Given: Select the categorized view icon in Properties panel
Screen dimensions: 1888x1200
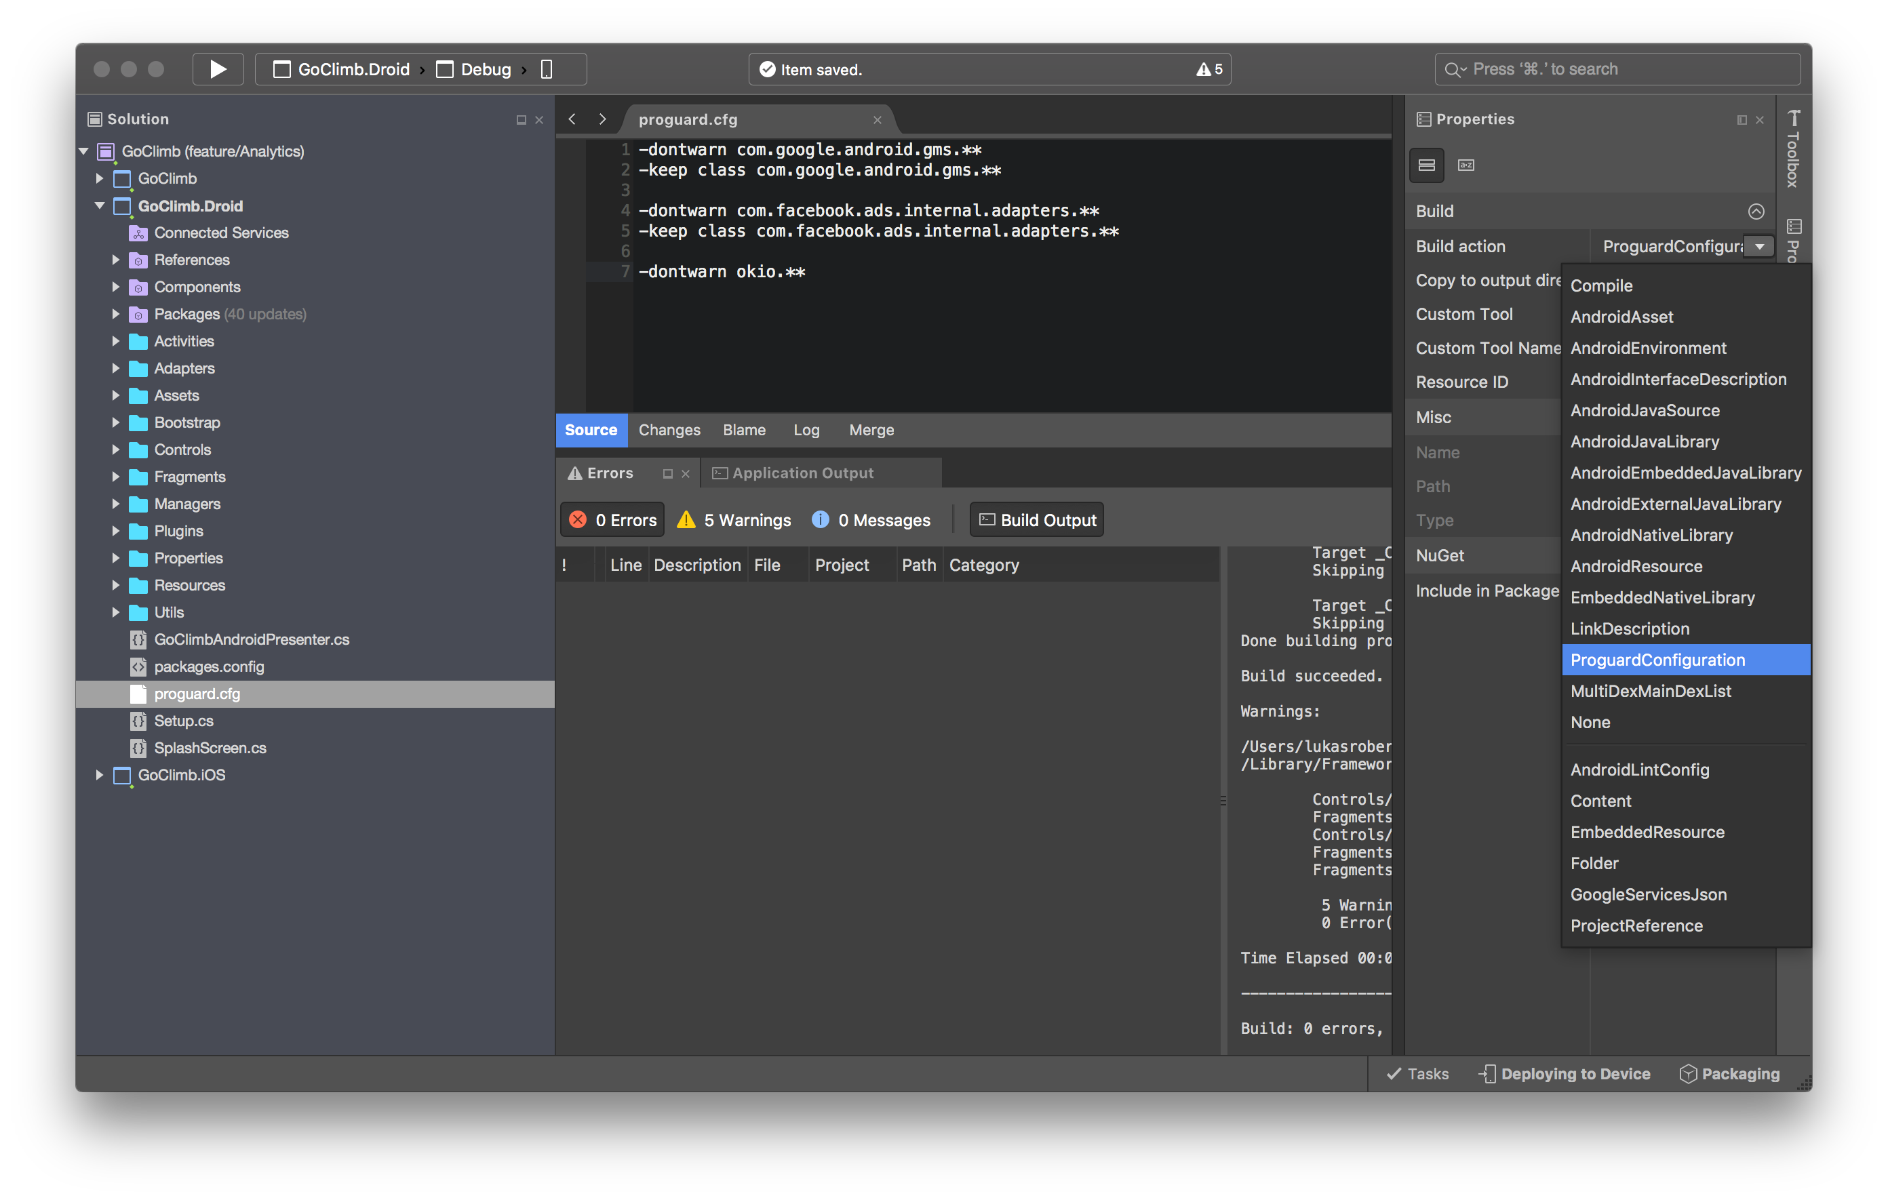Looking at the screenshot, I should [1426, 165].
